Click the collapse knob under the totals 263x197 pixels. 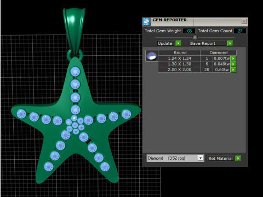coord(195,37)
